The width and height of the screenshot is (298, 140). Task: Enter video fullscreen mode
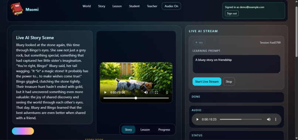pyautogui.click(x=156, y=92)
